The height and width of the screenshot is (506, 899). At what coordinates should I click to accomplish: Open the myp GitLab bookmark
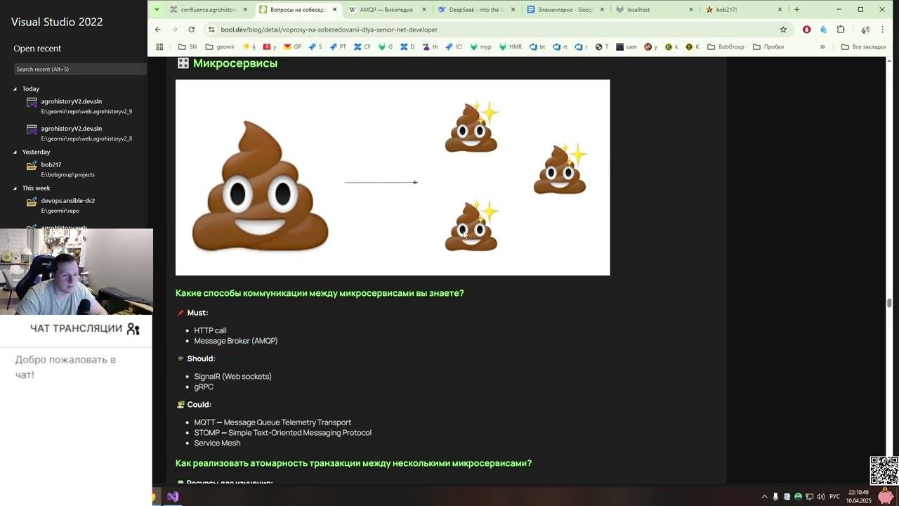[x=481, y=46]
